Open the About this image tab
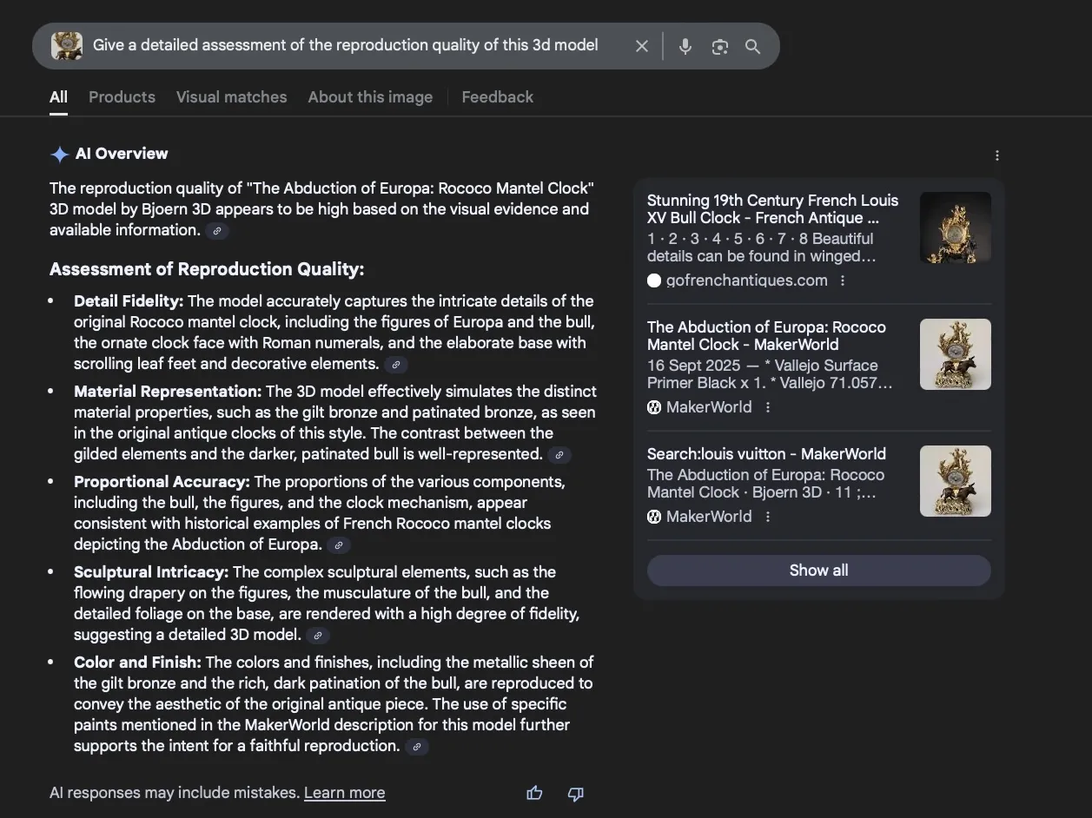This screenshot has height=818, width=1092. tap(370, 97)
